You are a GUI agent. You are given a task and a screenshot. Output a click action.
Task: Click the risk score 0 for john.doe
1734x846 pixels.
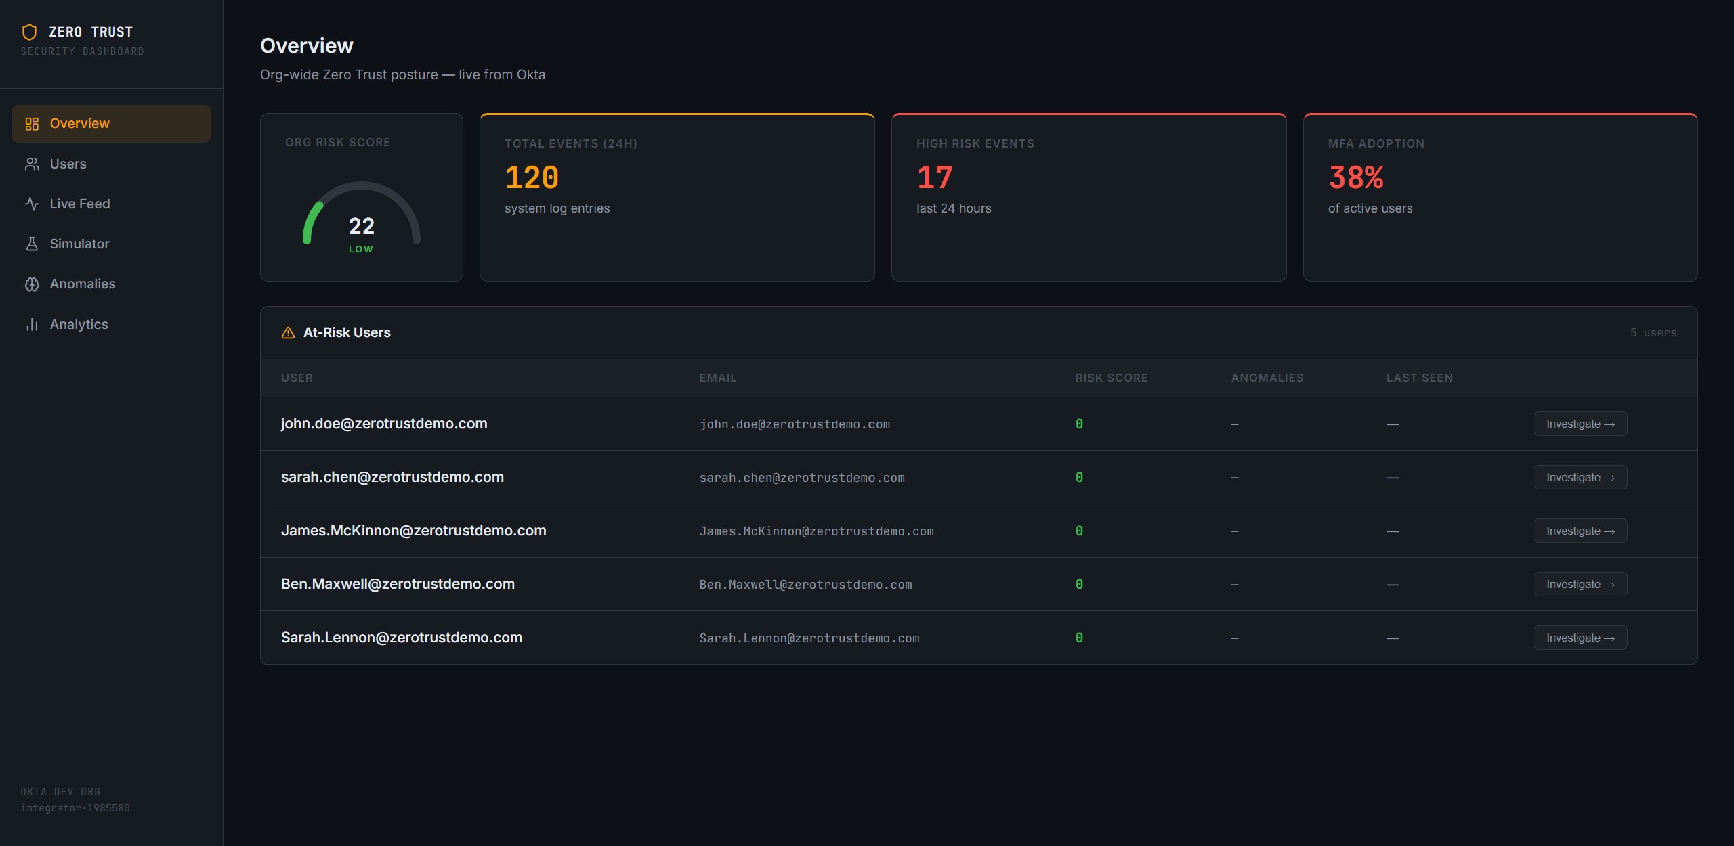click(1079, 424)
